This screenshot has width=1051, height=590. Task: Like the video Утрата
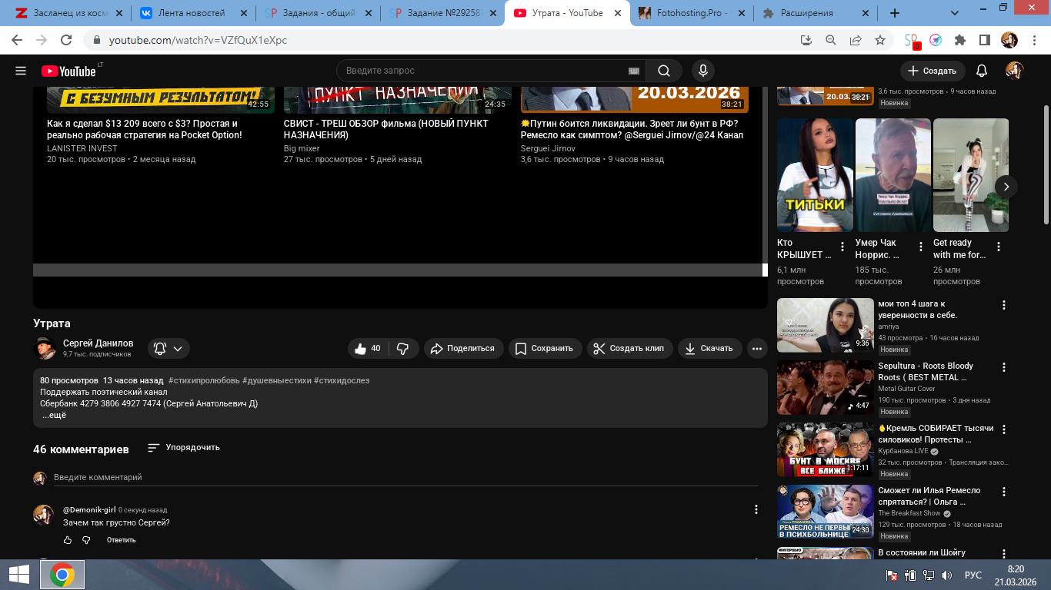click(x=368, y=348)
